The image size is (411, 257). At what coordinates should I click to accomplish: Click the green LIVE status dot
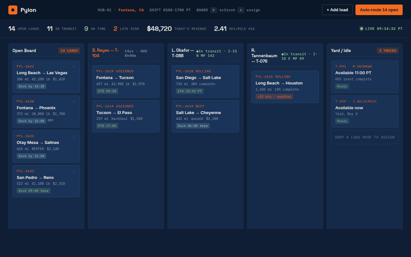point(362,29)
